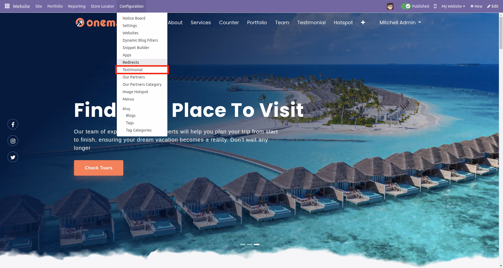The width and height of the screenshot is (503, 268).
Task: Open the Mitchell Admin user dropdown
Action: pyautogui.click(x=400, y=23)
